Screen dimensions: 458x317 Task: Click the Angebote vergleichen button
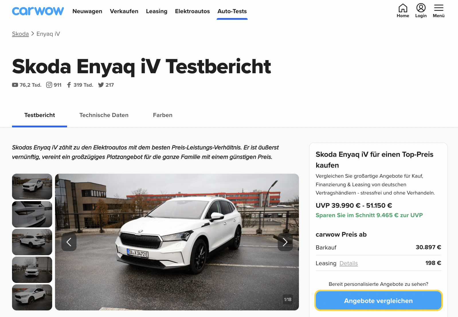378,301
